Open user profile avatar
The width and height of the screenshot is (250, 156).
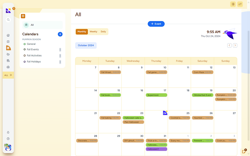pyautogui.click(x=8, y=147)
